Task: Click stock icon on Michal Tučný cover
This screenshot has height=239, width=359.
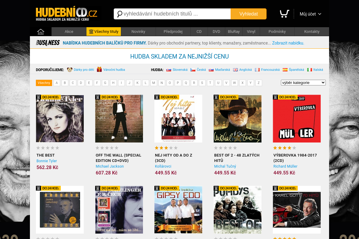Action: pyautogui.click(x=216, y=97)
